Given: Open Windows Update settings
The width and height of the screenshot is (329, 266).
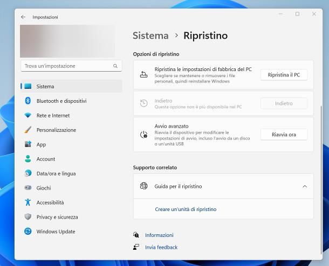Looking at the screenshot, I should (x=71, y=231).
